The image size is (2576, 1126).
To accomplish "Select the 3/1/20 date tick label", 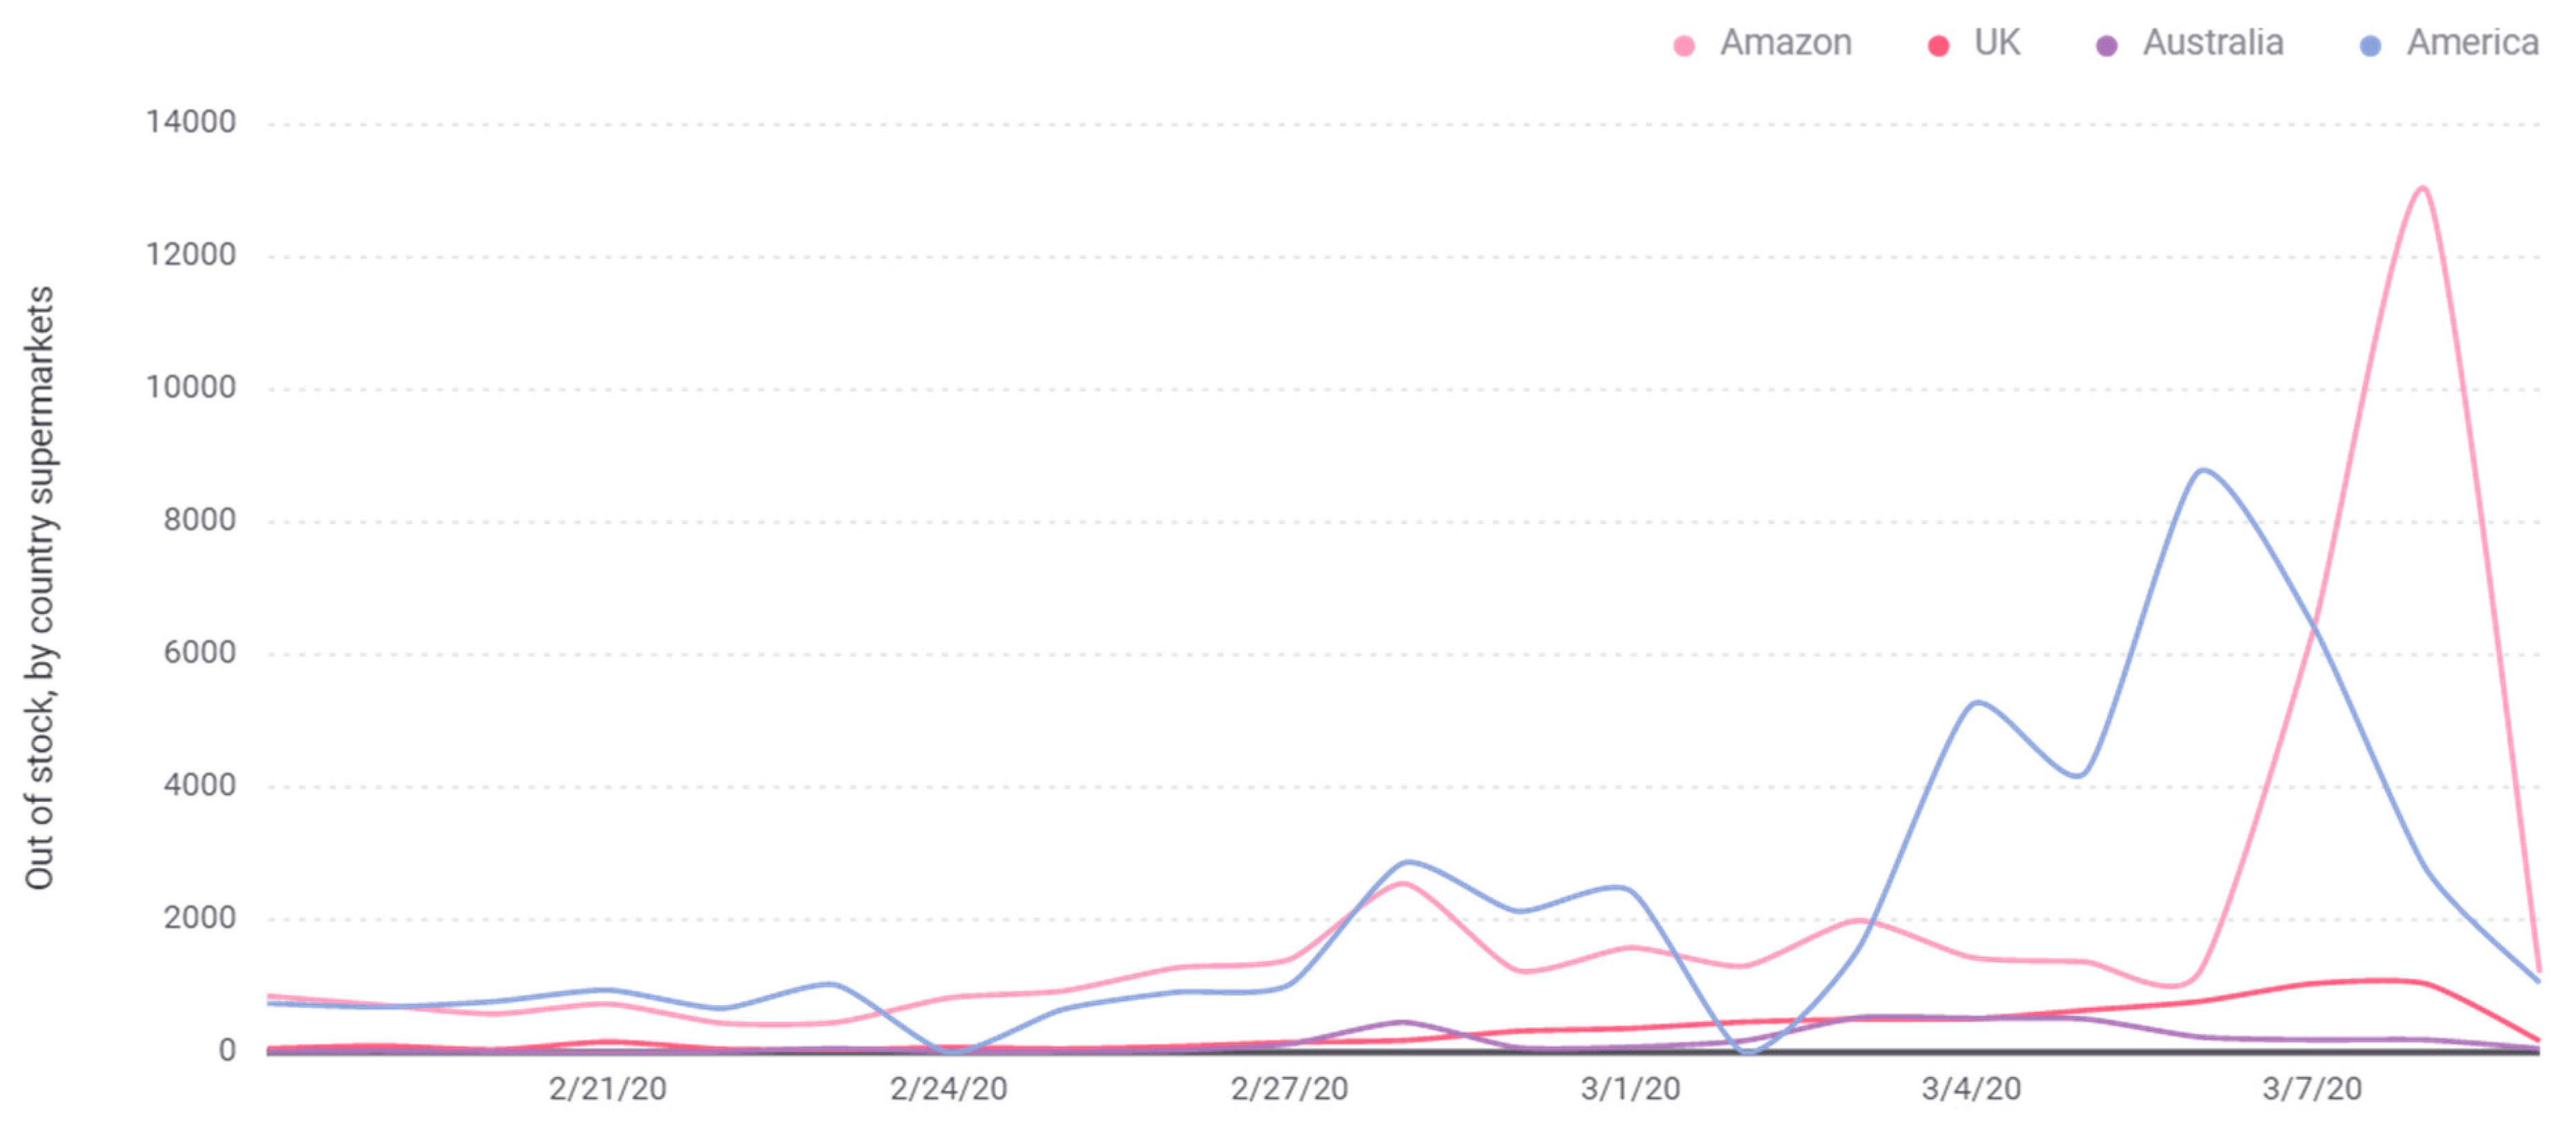I will (1630, 1088).
